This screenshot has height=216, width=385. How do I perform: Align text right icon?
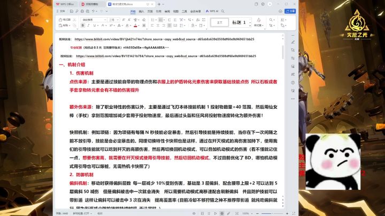coord(164,25)
